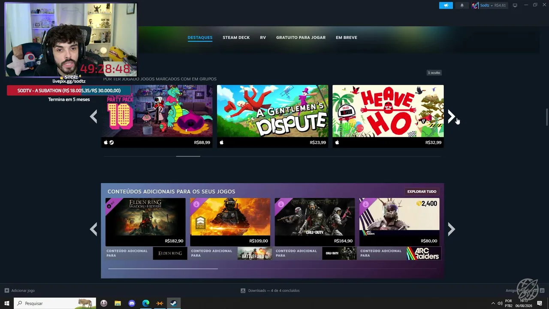Switch to the Steam Deck tab
Screen dimensions: 549x309
point(236,38)
